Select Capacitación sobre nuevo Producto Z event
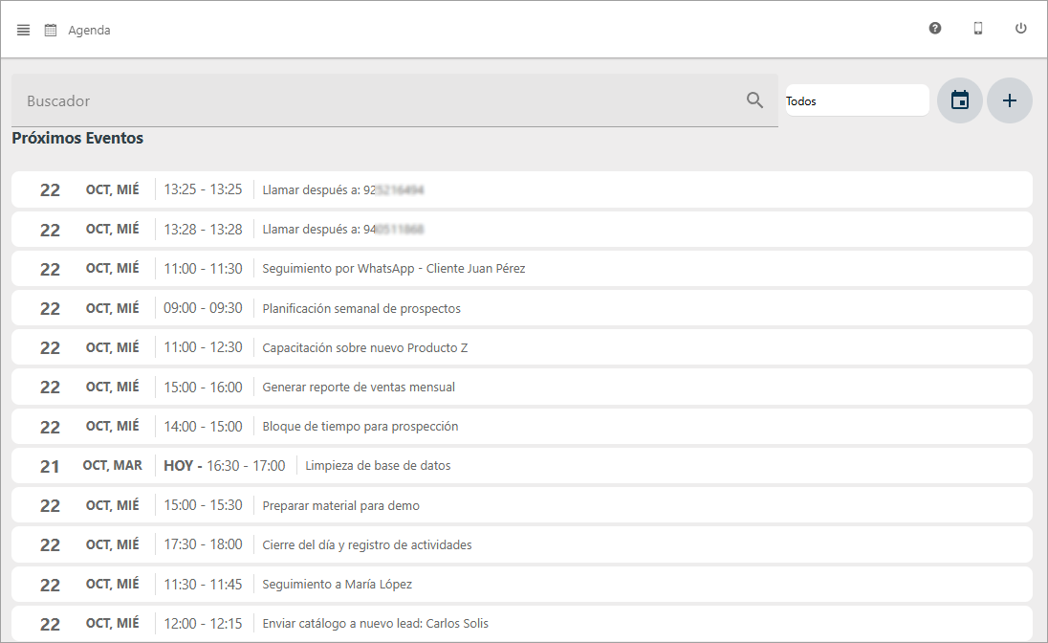Screen dimensions: 1048x643 [364, 348]
